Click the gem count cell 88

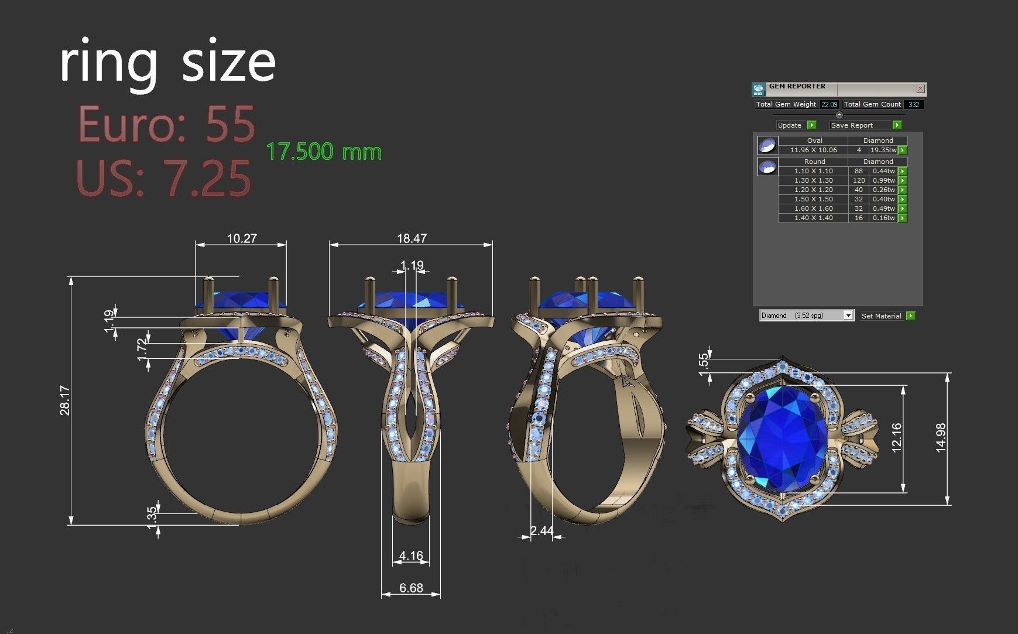coord(859,171)
